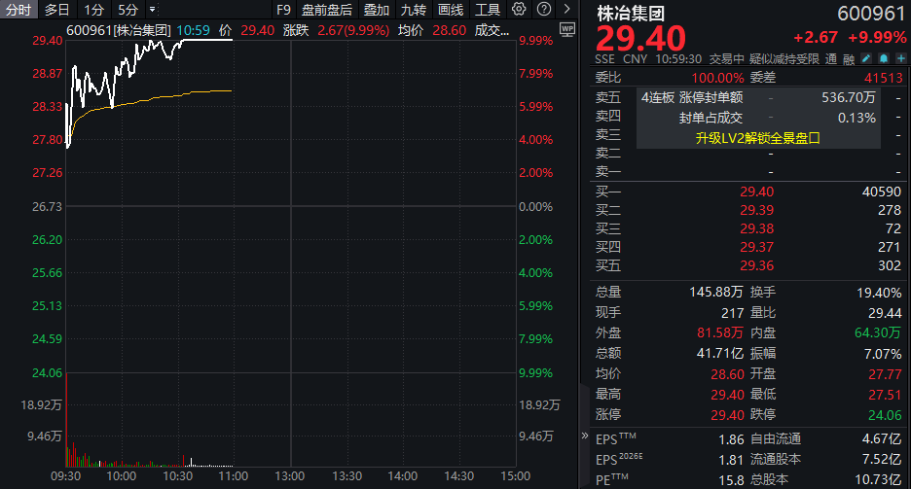Click the 融 margin trading badge
This screenshot has width=911, height=489.
[848, 58]
